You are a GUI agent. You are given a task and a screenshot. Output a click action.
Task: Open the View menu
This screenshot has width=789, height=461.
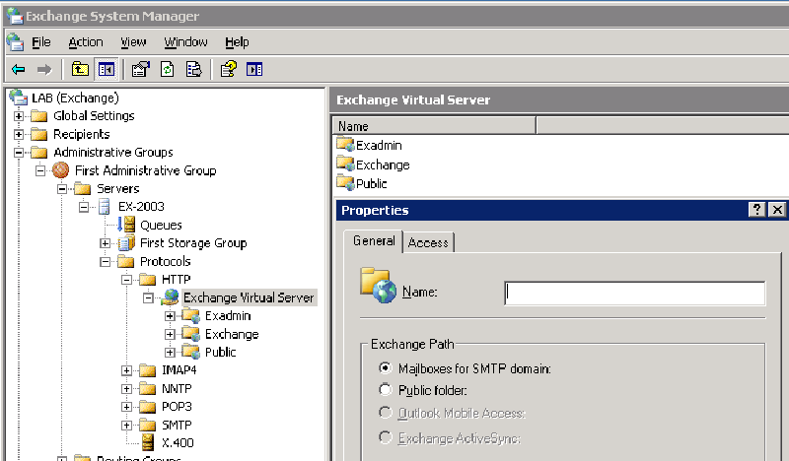tap(133, 42)
